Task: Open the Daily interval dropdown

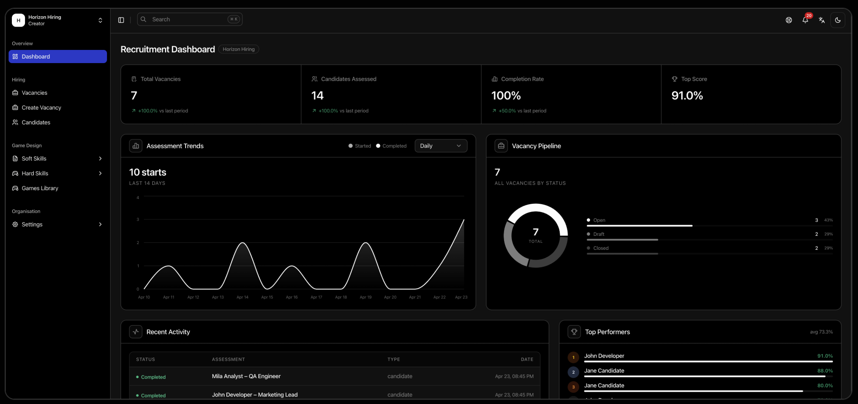Action: tap(441, 146)
